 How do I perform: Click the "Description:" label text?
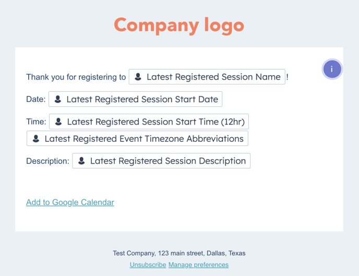[47, 161]
